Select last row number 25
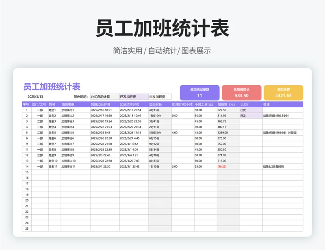This screenshot has width=325, height=250. coord(27,228)
